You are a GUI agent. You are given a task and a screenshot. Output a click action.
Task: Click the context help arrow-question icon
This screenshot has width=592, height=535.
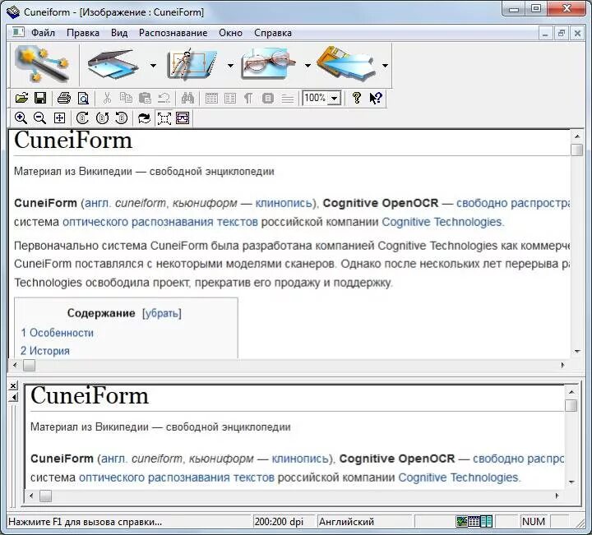coord(376,98)
